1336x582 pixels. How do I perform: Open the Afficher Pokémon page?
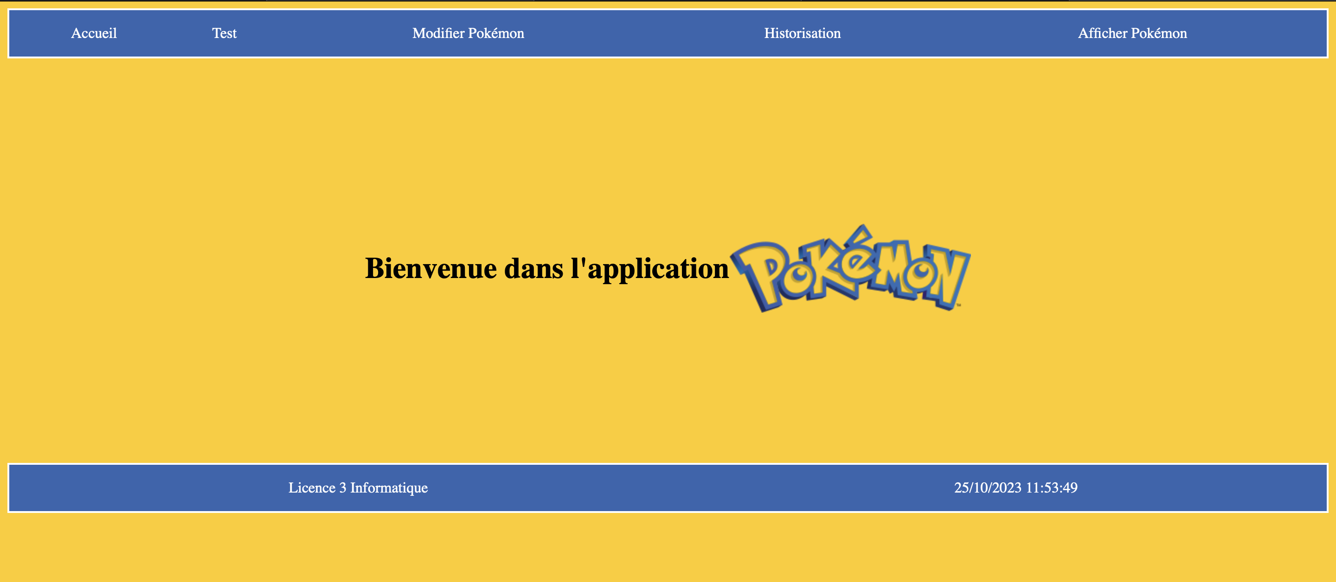(1132, 33)
